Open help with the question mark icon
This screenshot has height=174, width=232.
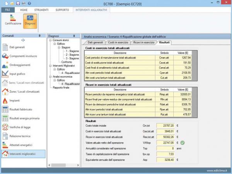click(x=29, y=3)
